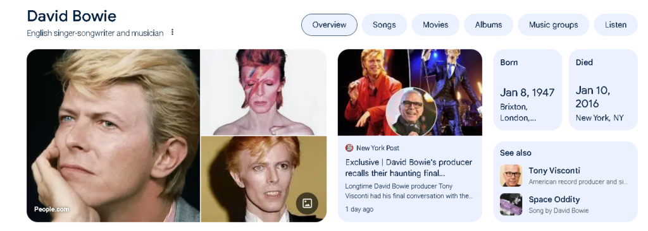Click the Space Oddity thumbnail image
648x231 pixels.
tap(511, 204)
